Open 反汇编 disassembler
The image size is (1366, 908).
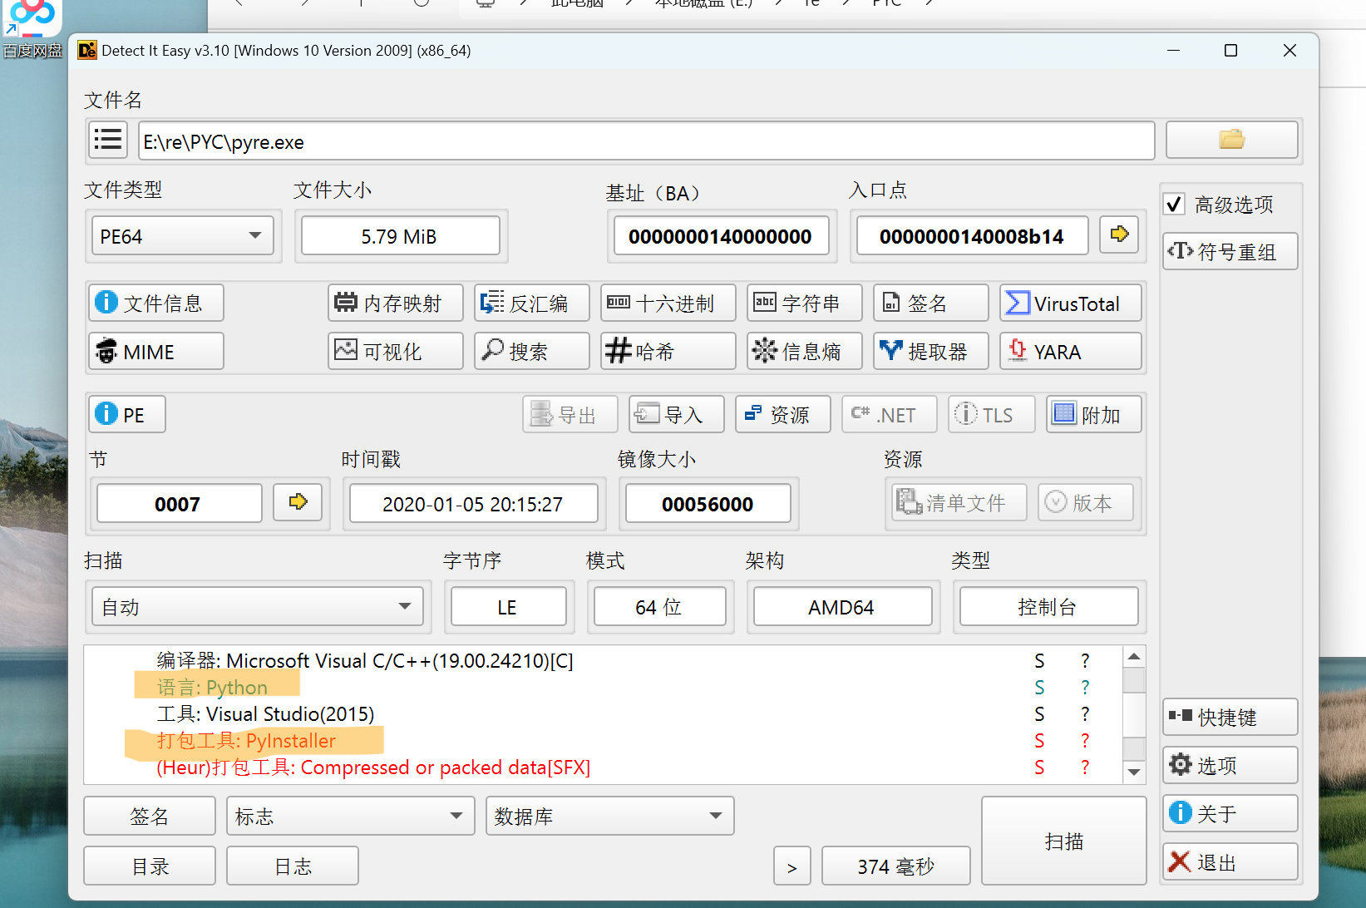point(532,303)
